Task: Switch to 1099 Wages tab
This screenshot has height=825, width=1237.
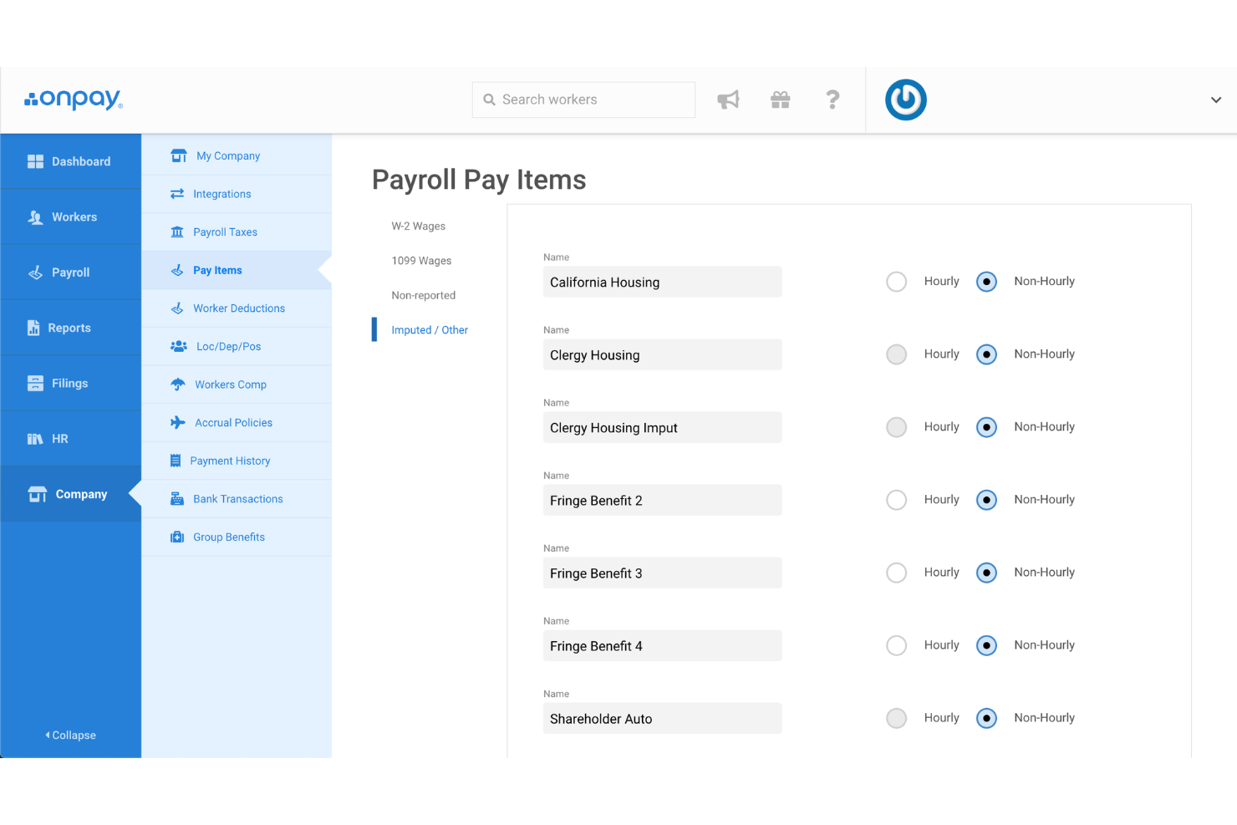Action: pos(421,261)
